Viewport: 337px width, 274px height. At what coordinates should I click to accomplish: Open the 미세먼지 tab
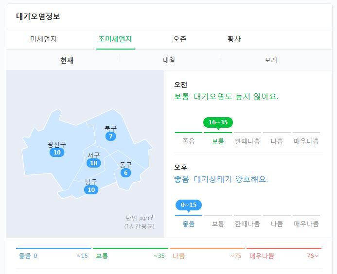pos(43,39)
